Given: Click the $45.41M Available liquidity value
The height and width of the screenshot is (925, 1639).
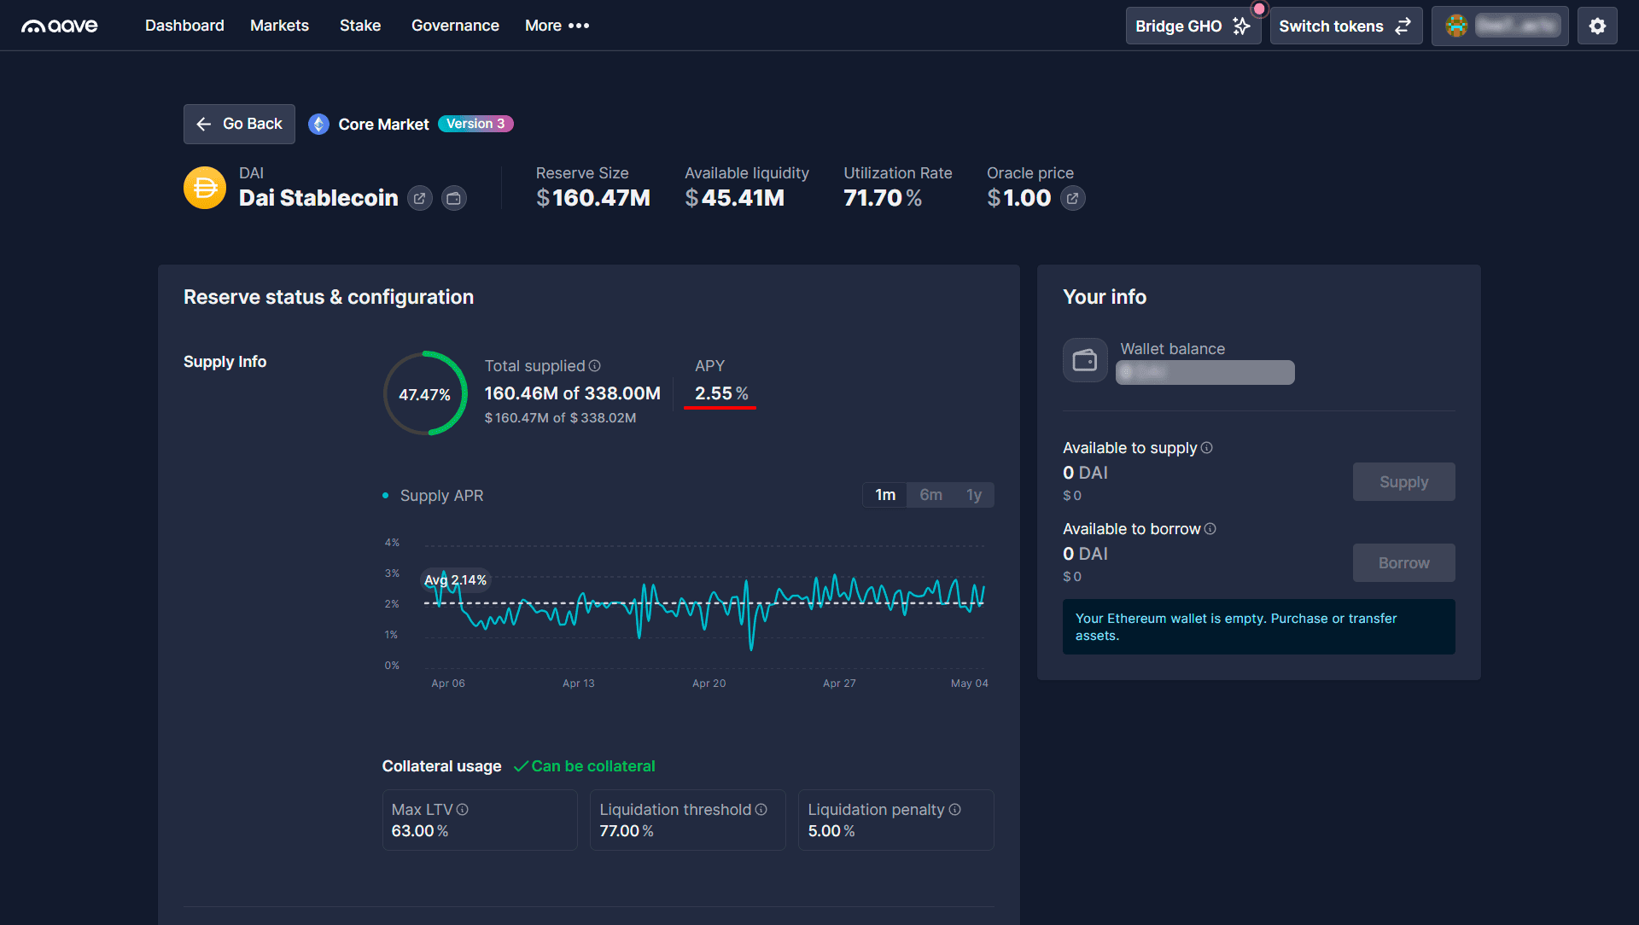Looking at the screenshot, I should point(734,198).
